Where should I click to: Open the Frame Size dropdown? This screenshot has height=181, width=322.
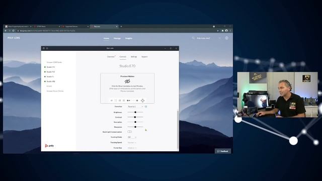(x=132, y=148)
